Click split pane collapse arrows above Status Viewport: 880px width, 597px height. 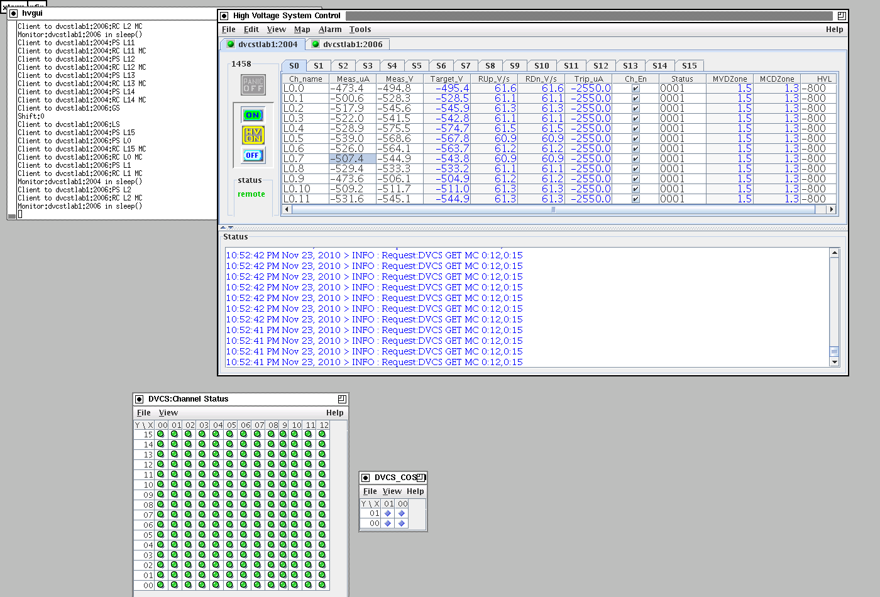(227, 227)
